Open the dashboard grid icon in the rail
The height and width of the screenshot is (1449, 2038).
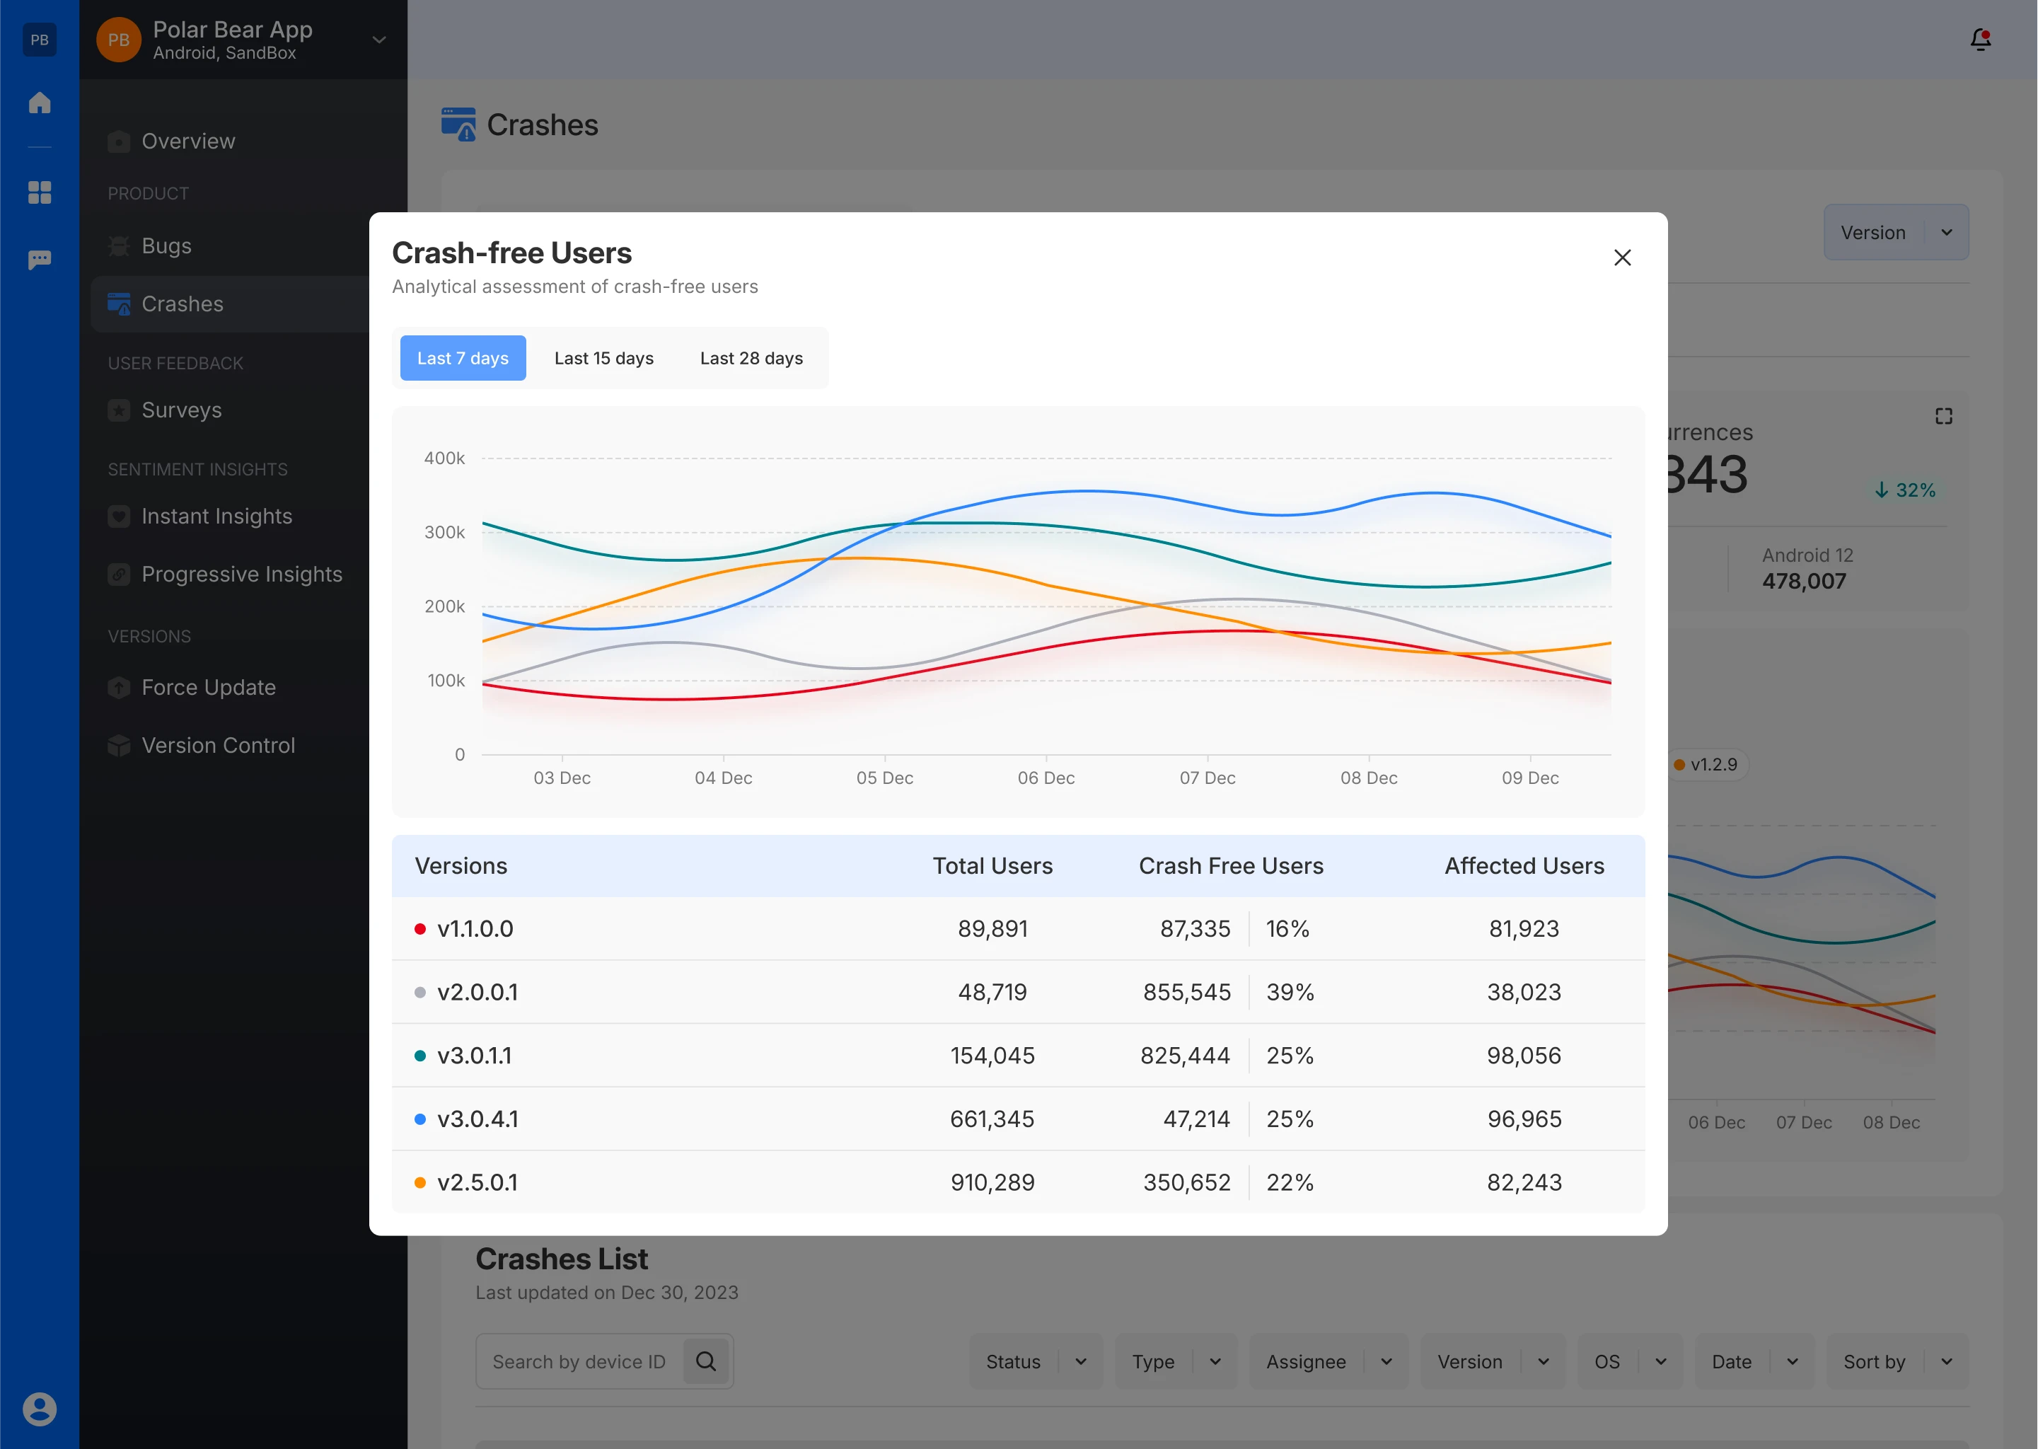point(39,192)
